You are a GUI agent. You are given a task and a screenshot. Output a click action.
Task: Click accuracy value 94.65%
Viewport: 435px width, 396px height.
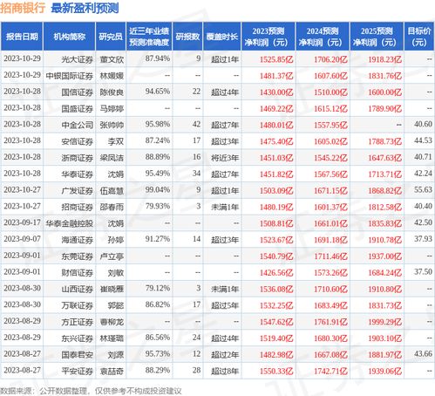(x=158, y=92)
